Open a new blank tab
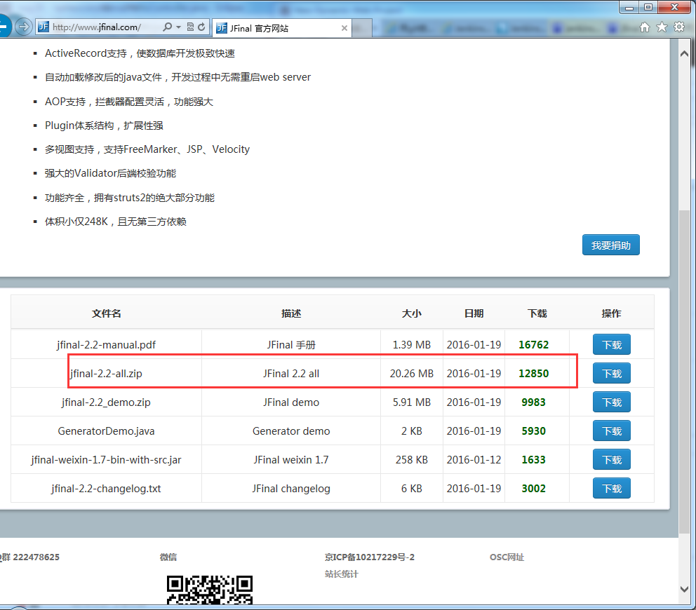The image size is (696, 610). (x=362, y=28)
